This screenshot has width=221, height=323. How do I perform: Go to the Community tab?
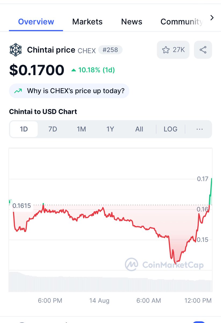[182, 22]
